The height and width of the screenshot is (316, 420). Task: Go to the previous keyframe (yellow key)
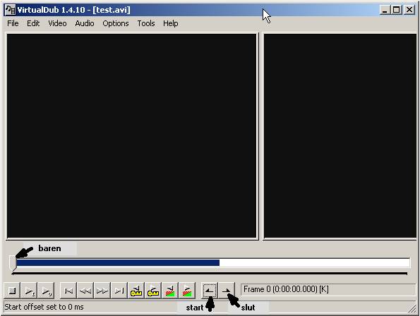click(136, 291)
